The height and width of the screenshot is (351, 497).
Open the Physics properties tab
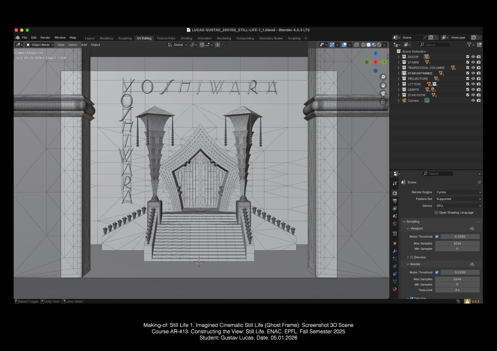coord(395,266)
